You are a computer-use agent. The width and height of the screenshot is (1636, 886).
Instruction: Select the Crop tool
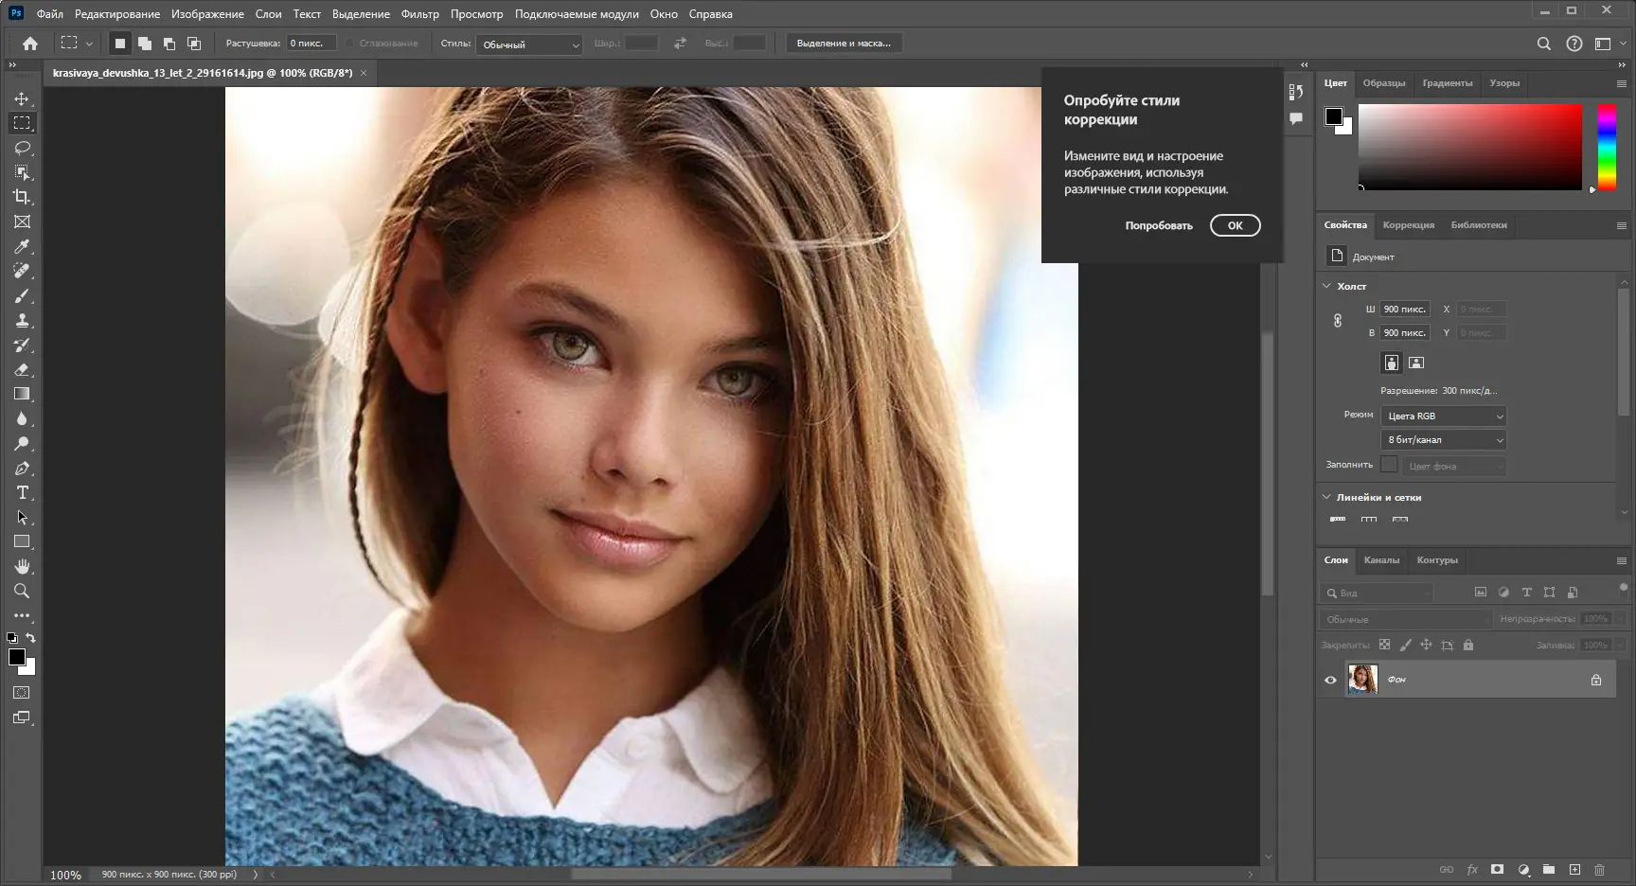(x=22, y=197)
